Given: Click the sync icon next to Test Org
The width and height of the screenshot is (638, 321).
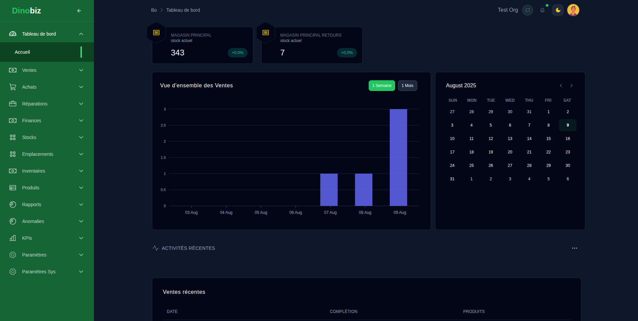Looking at the screenshot, I should 527,10.
